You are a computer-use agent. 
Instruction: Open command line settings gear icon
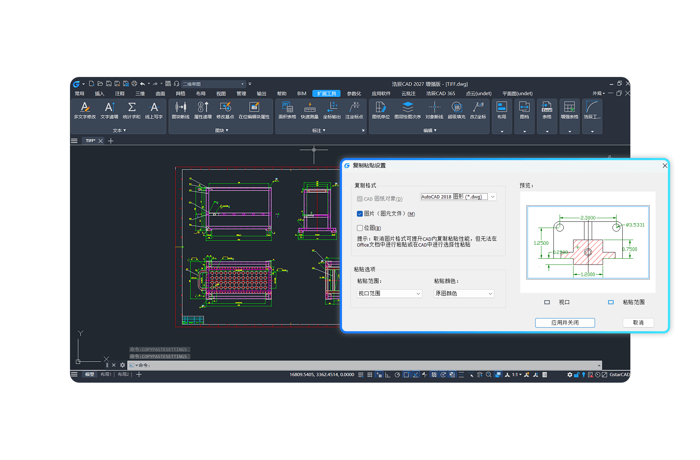click(122, 365)
